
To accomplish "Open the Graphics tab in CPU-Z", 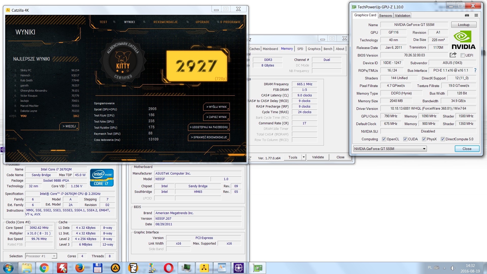I will pyautogui.click(x=314, y=49).
